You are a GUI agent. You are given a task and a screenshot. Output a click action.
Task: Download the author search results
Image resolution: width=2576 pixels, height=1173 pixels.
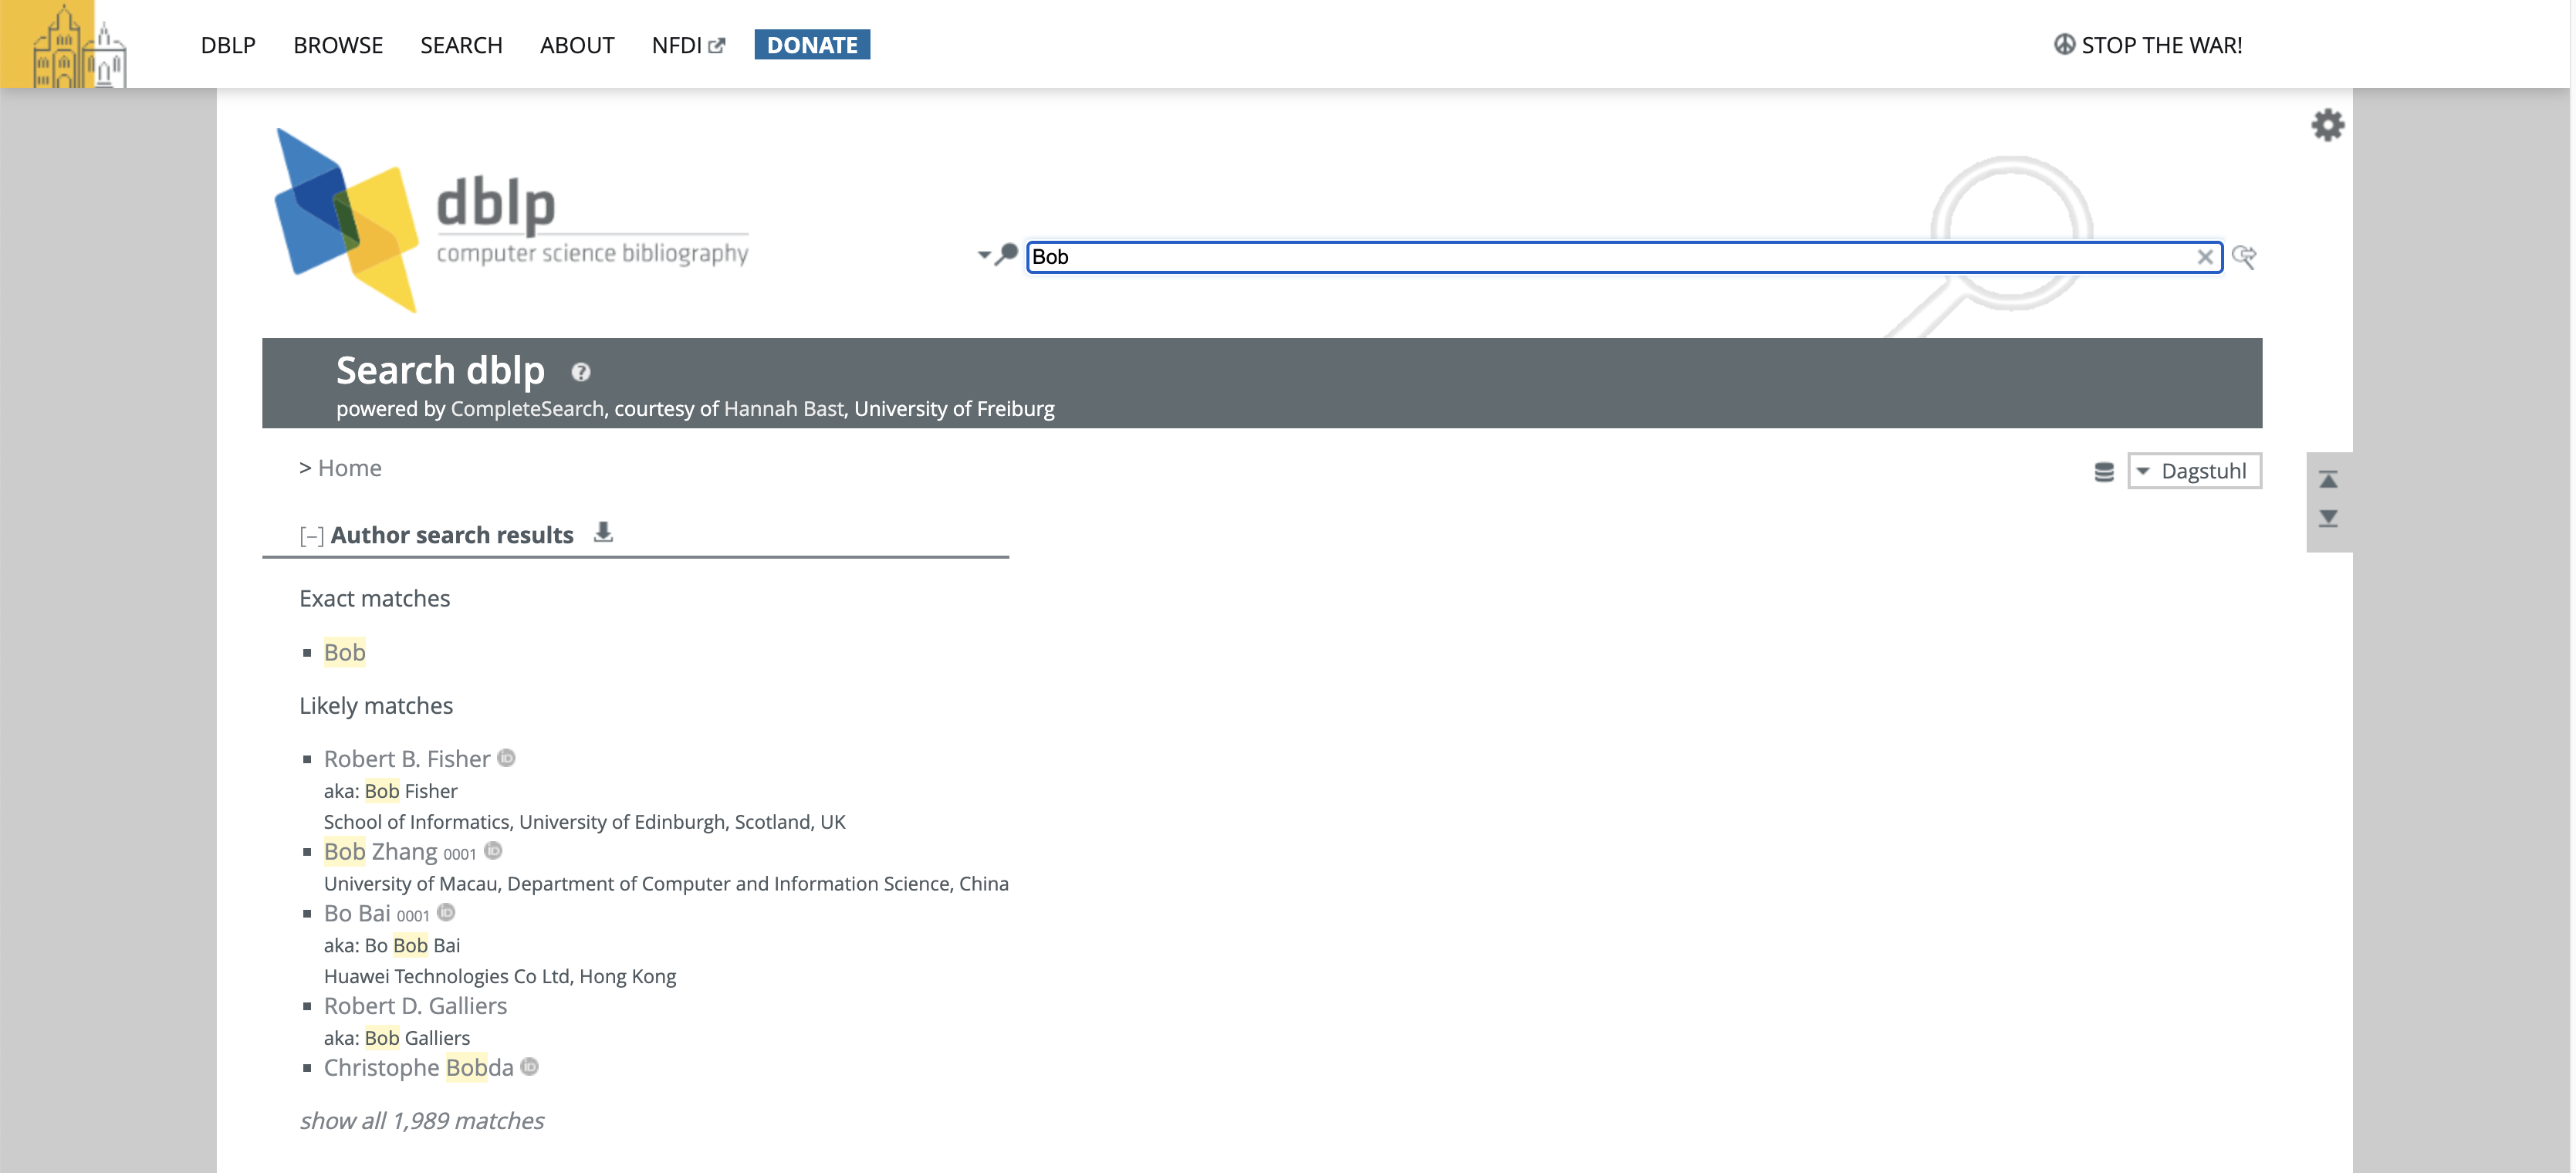click(603, 533)
